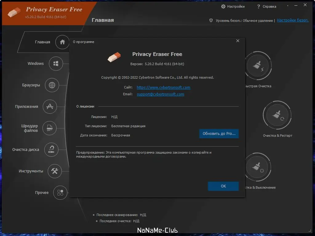
Task: Click the Бесплатная редакция license type value
Action: coord(128,126)
